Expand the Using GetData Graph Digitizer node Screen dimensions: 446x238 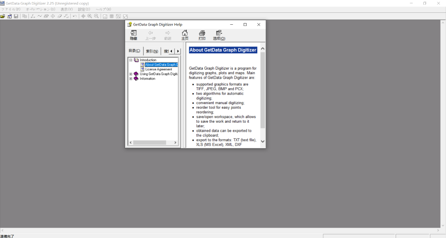pos(130,74)
